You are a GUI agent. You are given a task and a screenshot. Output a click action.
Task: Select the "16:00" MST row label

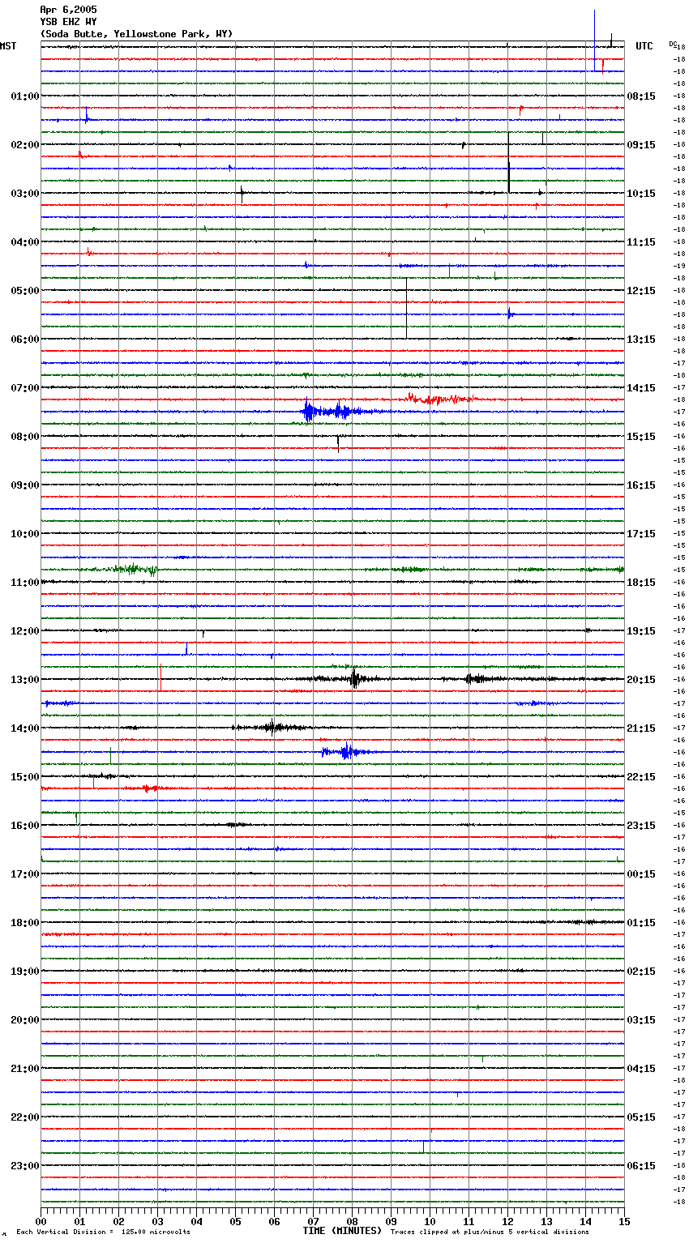click(x=25, y=826)
